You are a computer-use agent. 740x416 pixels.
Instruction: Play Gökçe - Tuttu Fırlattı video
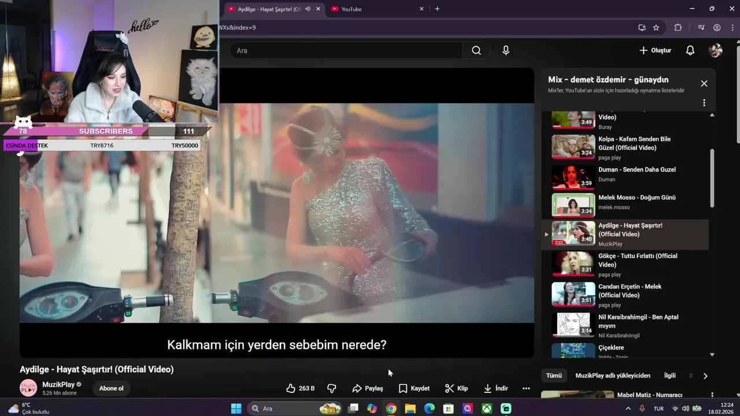(x=626, y=265)
